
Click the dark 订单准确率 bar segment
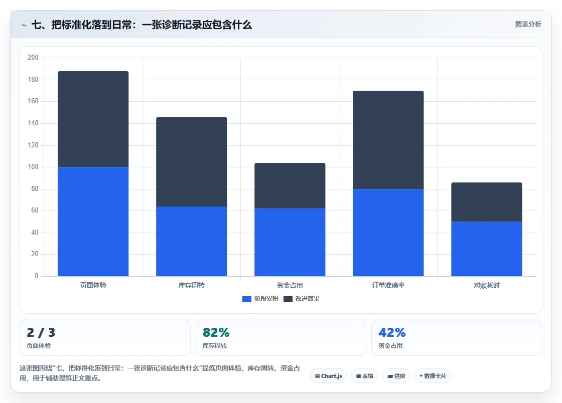pyautogui.click(x=388, y=140)
